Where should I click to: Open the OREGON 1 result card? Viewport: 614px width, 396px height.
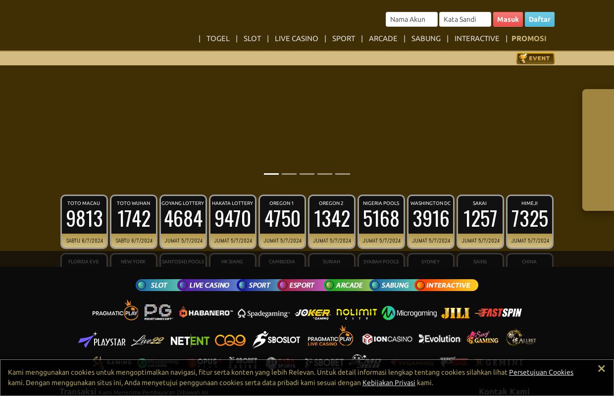[282, 222]
